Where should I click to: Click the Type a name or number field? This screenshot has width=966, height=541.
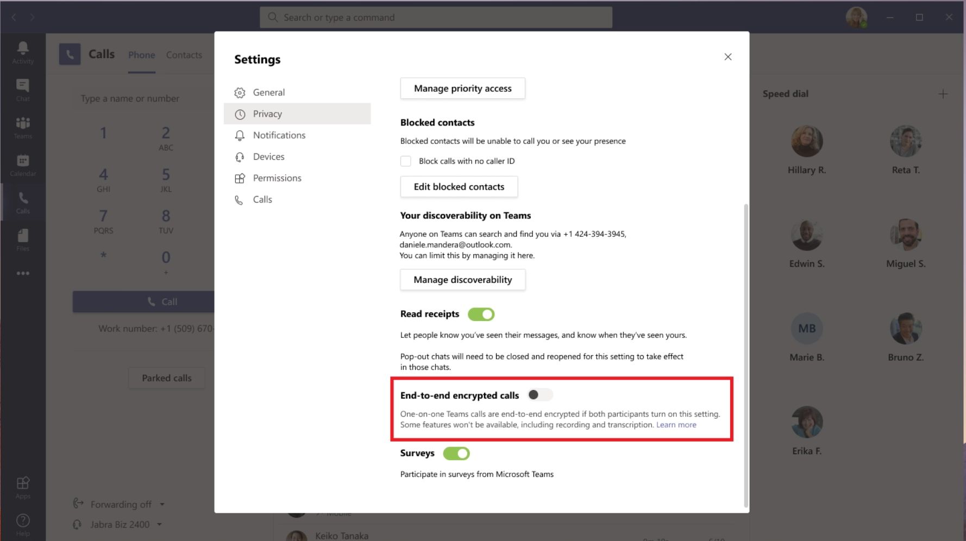pyautogui.click(x=143, y=98)
